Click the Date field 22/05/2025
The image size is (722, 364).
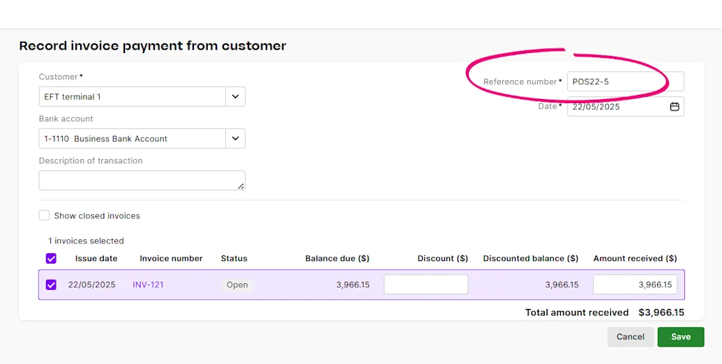click(x=625, y=107)
